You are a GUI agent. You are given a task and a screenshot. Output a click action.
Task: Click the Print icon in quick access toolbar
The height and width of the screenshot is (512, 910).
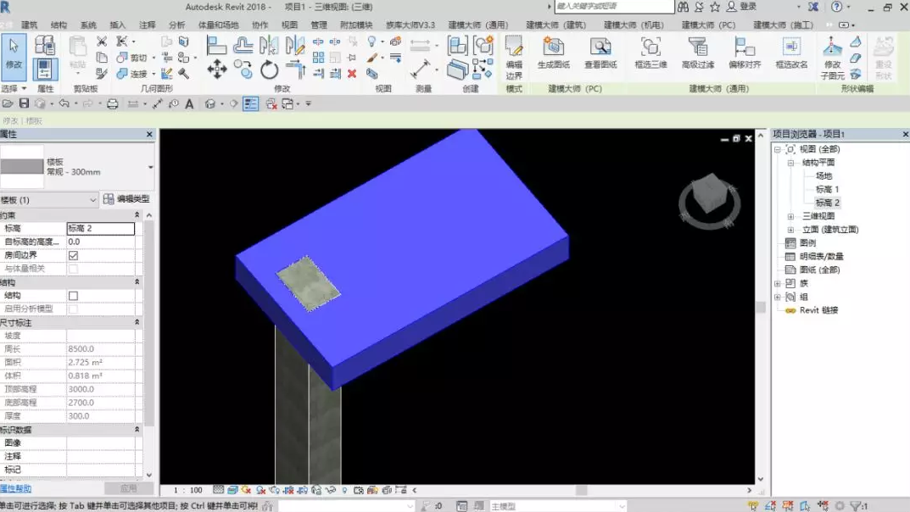(112, 104)
